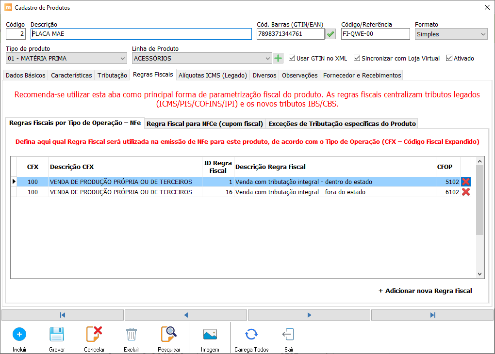The width and height of the screenshot is (495, 354).
Task: Click the Descrição input field
Action: [x=141, y=34]
